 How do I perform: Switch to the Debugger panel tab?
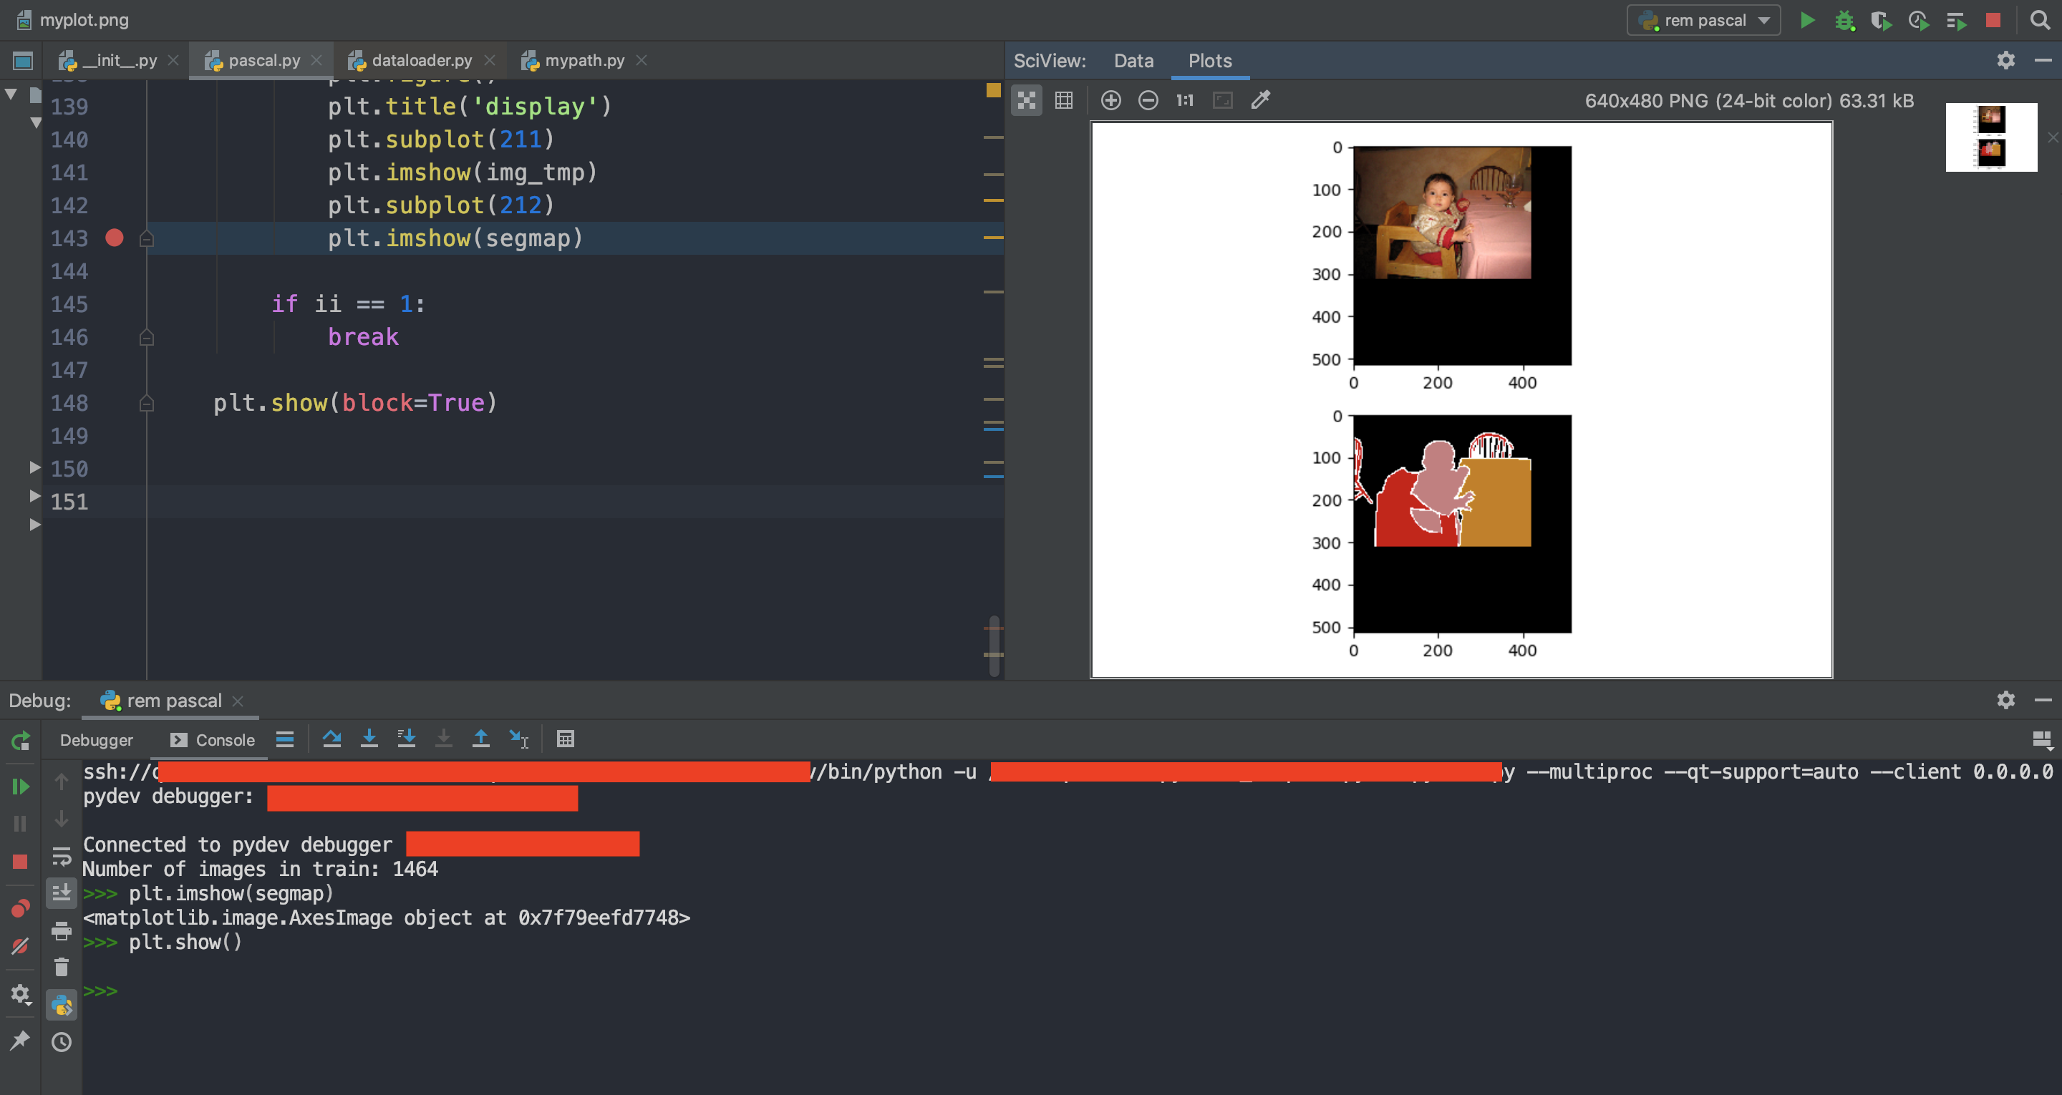pyautogui.click(x=96, y=739)
